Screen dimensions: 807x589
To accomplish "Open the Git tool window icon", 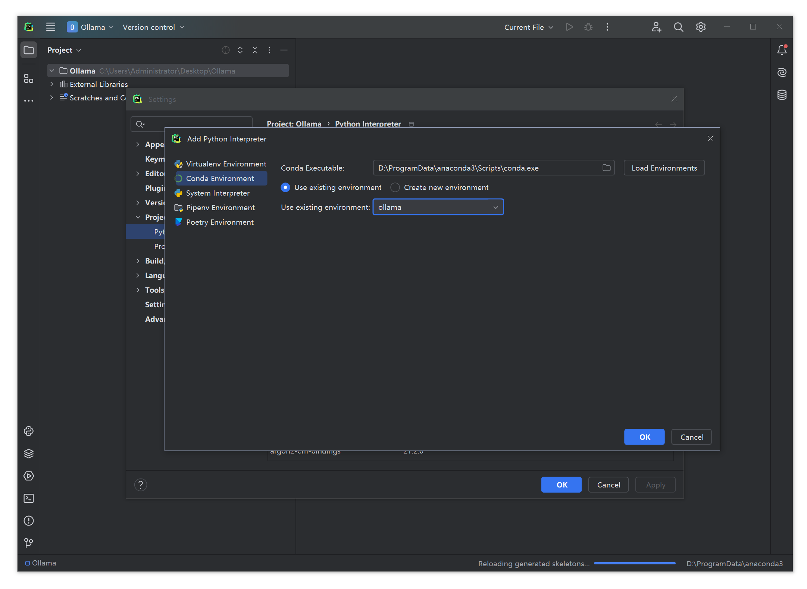I will pyautogui.click(x=29, y=543).
